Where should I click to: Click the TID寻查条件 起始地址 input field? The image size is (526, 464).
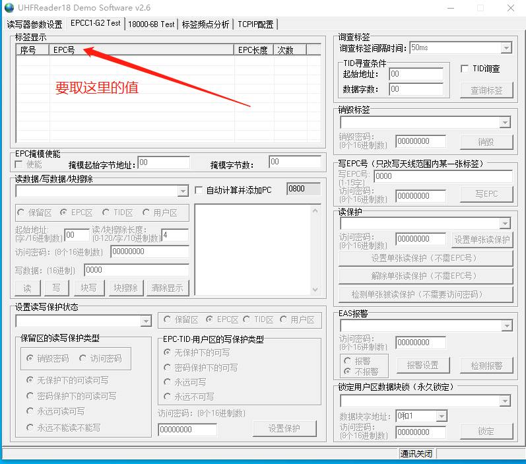click(416, 74)
